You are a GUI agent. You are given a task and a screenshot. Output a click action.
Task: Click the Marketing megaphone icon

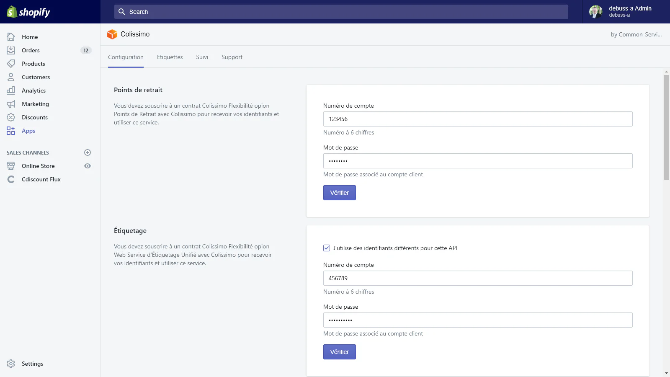[11, 104]
